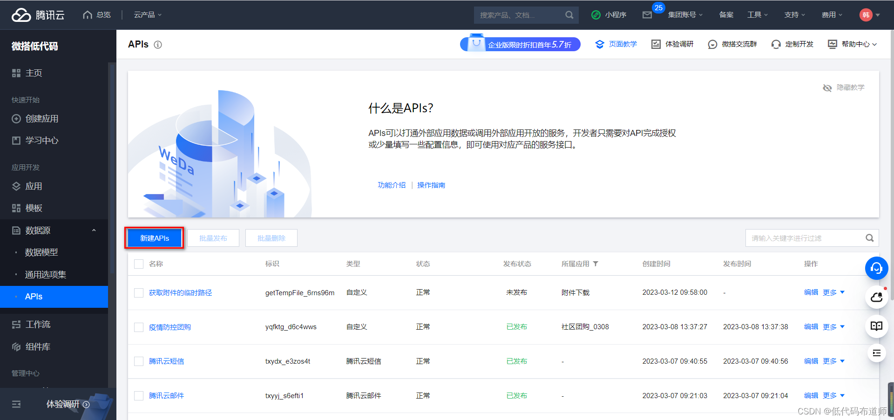Check the 腾讯云短信 row checkbox
The image size is (894, 420).
tap(139, 361)
